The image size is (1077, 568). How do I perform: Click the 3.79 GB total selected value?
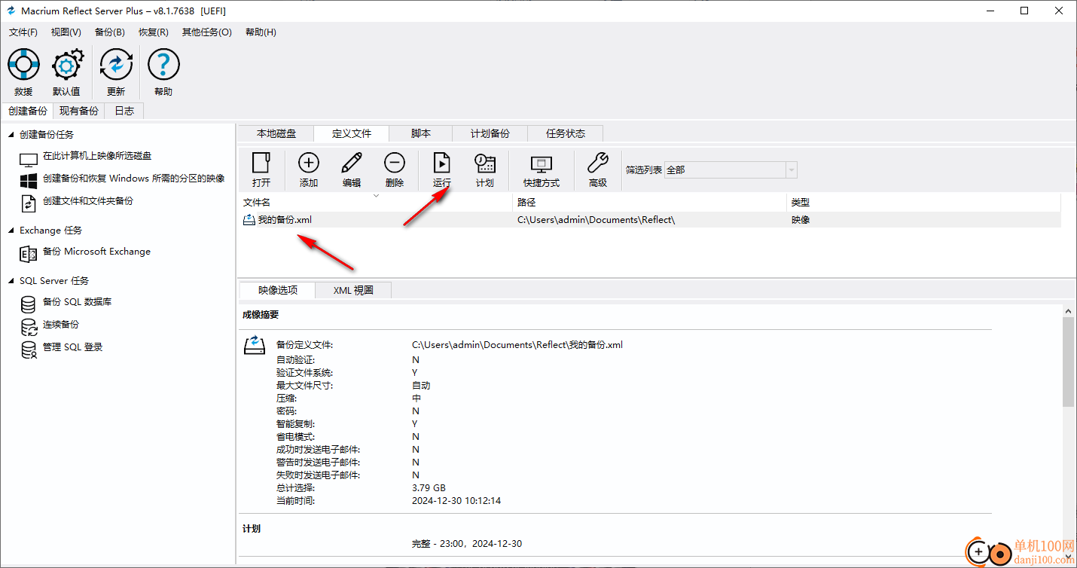[x=429, y=488]
